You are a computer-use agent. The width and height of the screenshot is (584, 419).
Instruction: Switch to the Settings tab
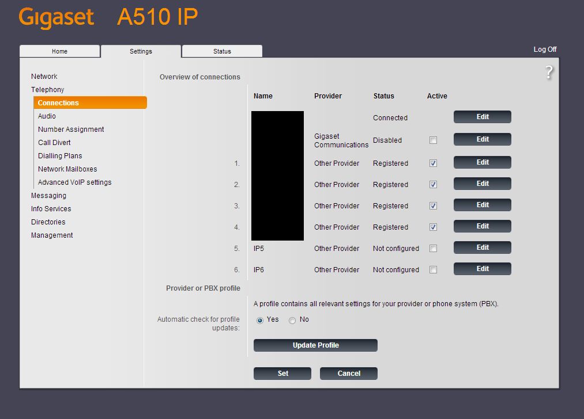tap(141, 51)
